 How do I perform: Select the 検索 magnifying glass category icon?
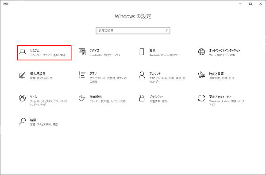click(x=22, y=121)
